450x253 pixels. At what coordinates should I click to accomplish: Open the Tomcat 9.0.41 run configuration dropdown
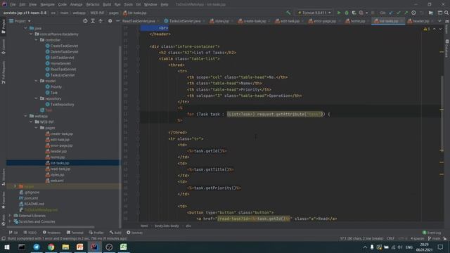(314, 13)
